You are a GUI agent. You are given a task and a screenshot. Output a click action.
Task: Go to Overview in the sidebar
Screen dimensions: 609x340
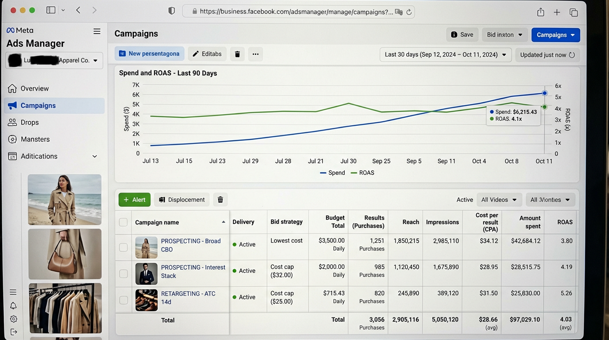54,89
